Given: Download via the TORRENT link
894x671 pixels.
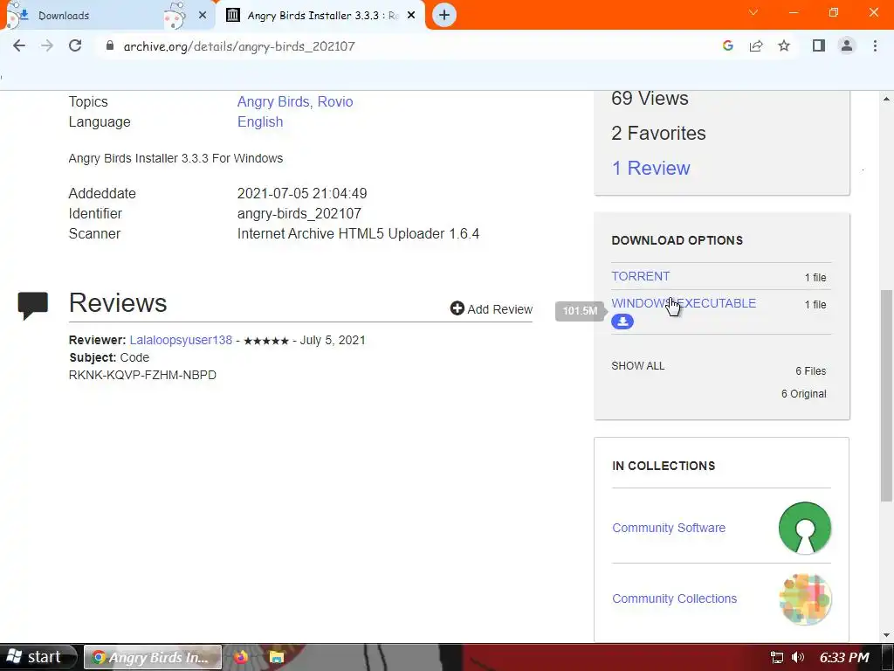Looking at the screenshot, I should [x=640, y=276].
